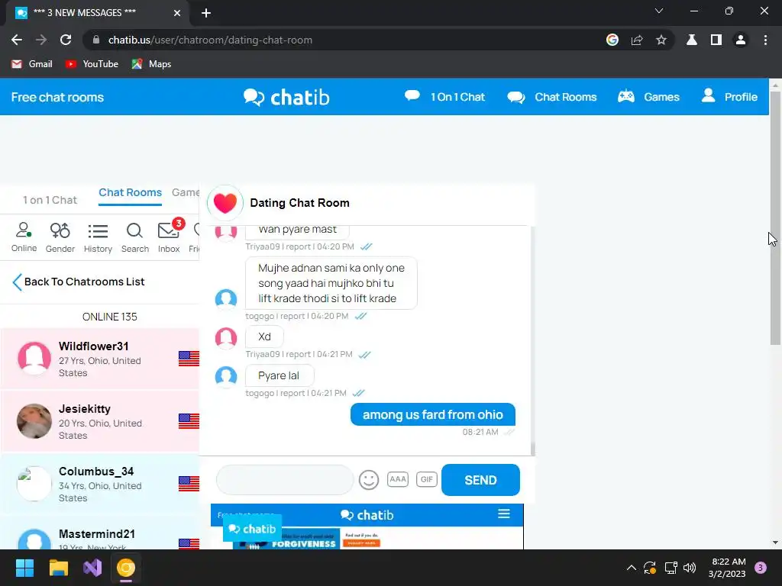The image size is (782, 586).
Task: Open the clock and date in taskbar
Action: coord(727,568)
